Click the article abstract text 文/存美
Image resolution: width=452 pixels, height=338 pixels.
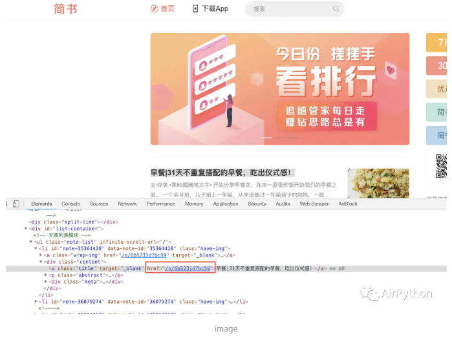244,189
